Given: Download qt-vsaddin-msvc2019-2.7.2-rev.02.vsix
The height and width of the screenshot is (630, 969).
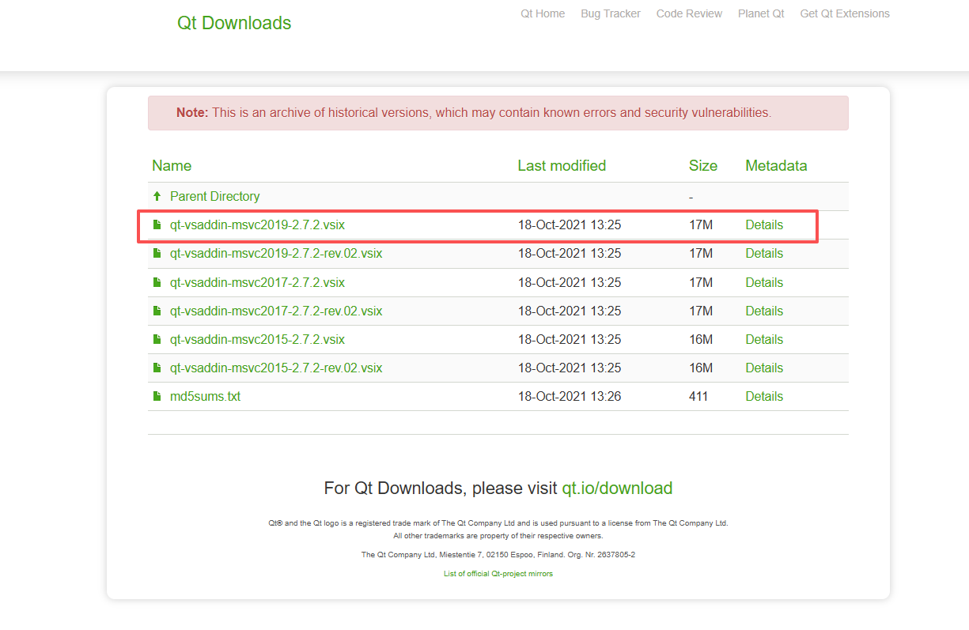Looking at the screenshot, I should (276, 254).
